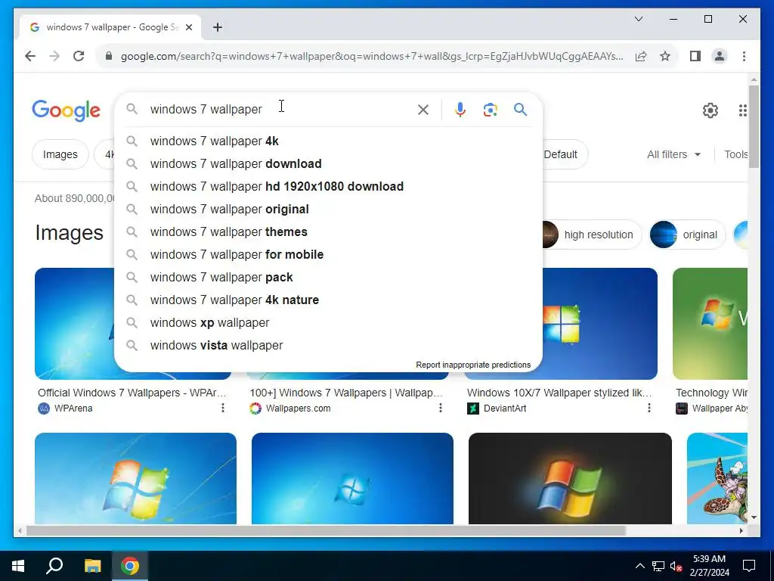Viewport: 774px width, 581px height.
Task: Open the Windows Start menu
Action: [x=18, y=566]
